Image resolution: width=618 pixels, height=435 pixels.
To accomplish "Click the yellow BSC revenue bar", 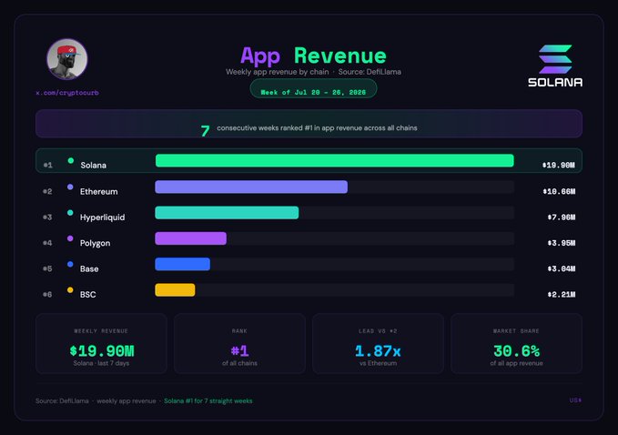I will click(175, 290).
